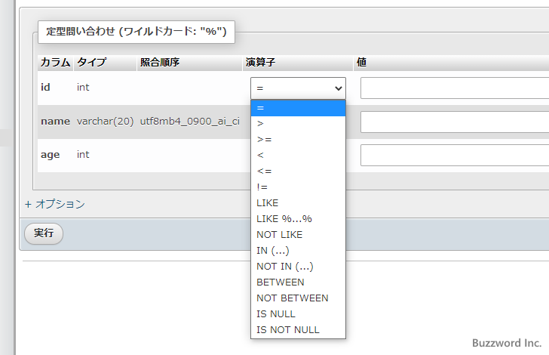The image size is (549, 355).
Task: Choose 'NOT IN (...)' operator option
Action: (298, 266)
